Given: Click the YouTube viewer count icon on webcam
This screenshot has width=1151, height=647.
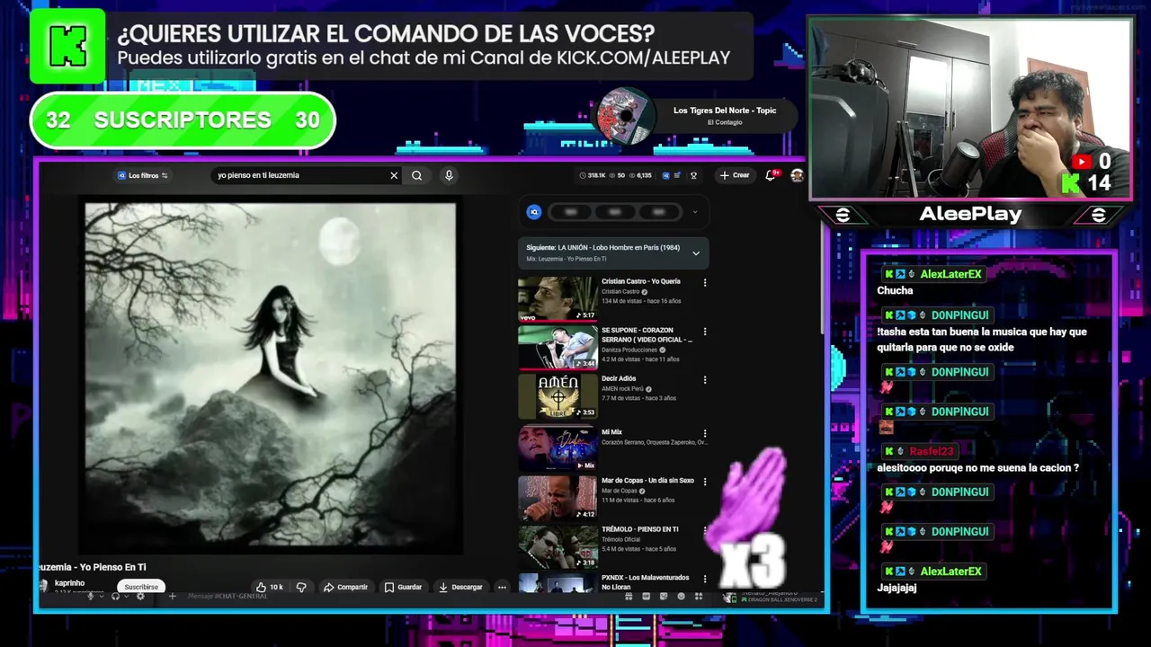Looking at the screenshot, I should pyautogui.click(x=1083, y=162).
